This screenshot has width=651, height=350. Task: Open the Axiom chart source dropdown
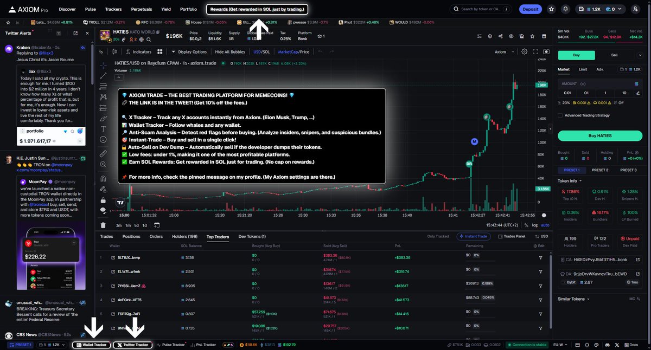pos(503,52)
